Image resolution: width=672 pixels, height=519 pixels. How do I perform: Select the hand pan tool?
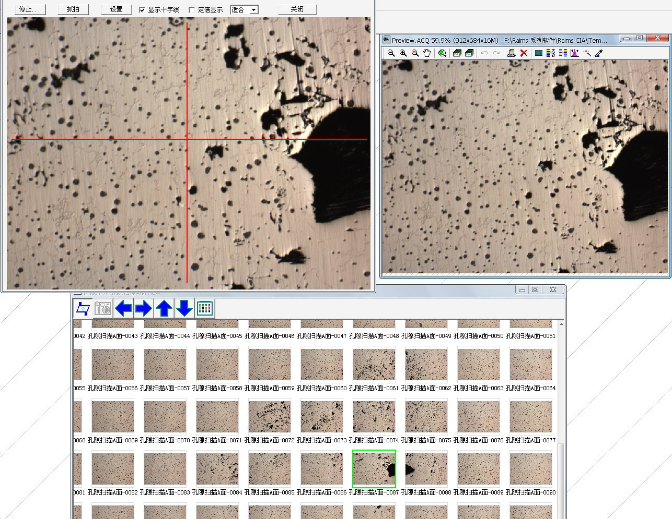427,53
